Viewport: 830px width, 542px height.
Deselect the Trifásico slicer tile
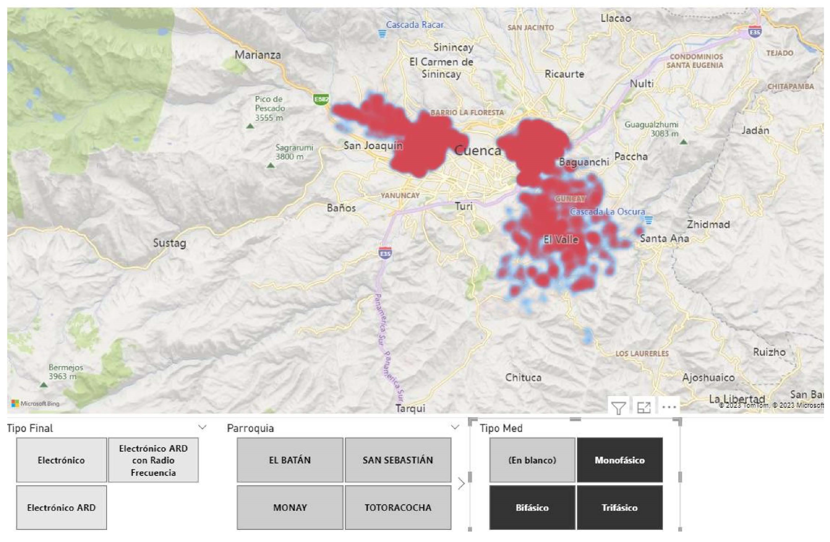619,508
